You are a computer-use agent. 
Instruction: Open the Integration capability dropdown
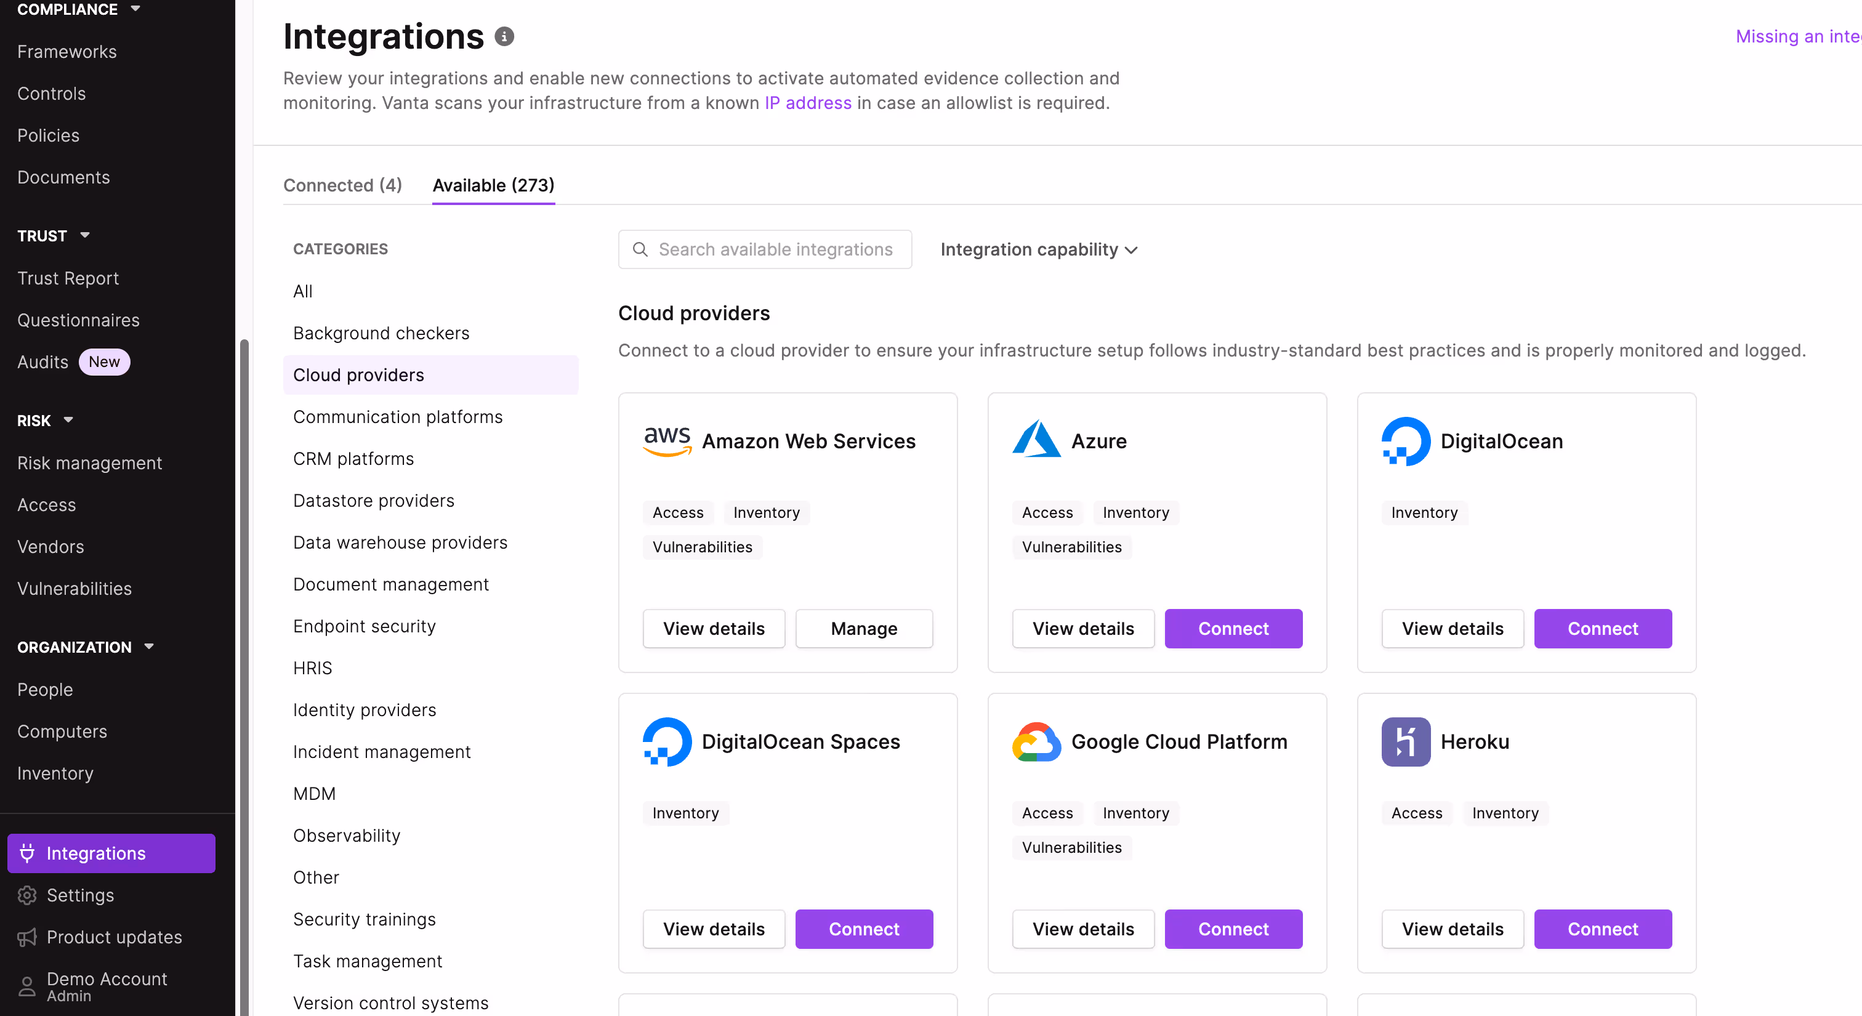(x=1039, y=249)
